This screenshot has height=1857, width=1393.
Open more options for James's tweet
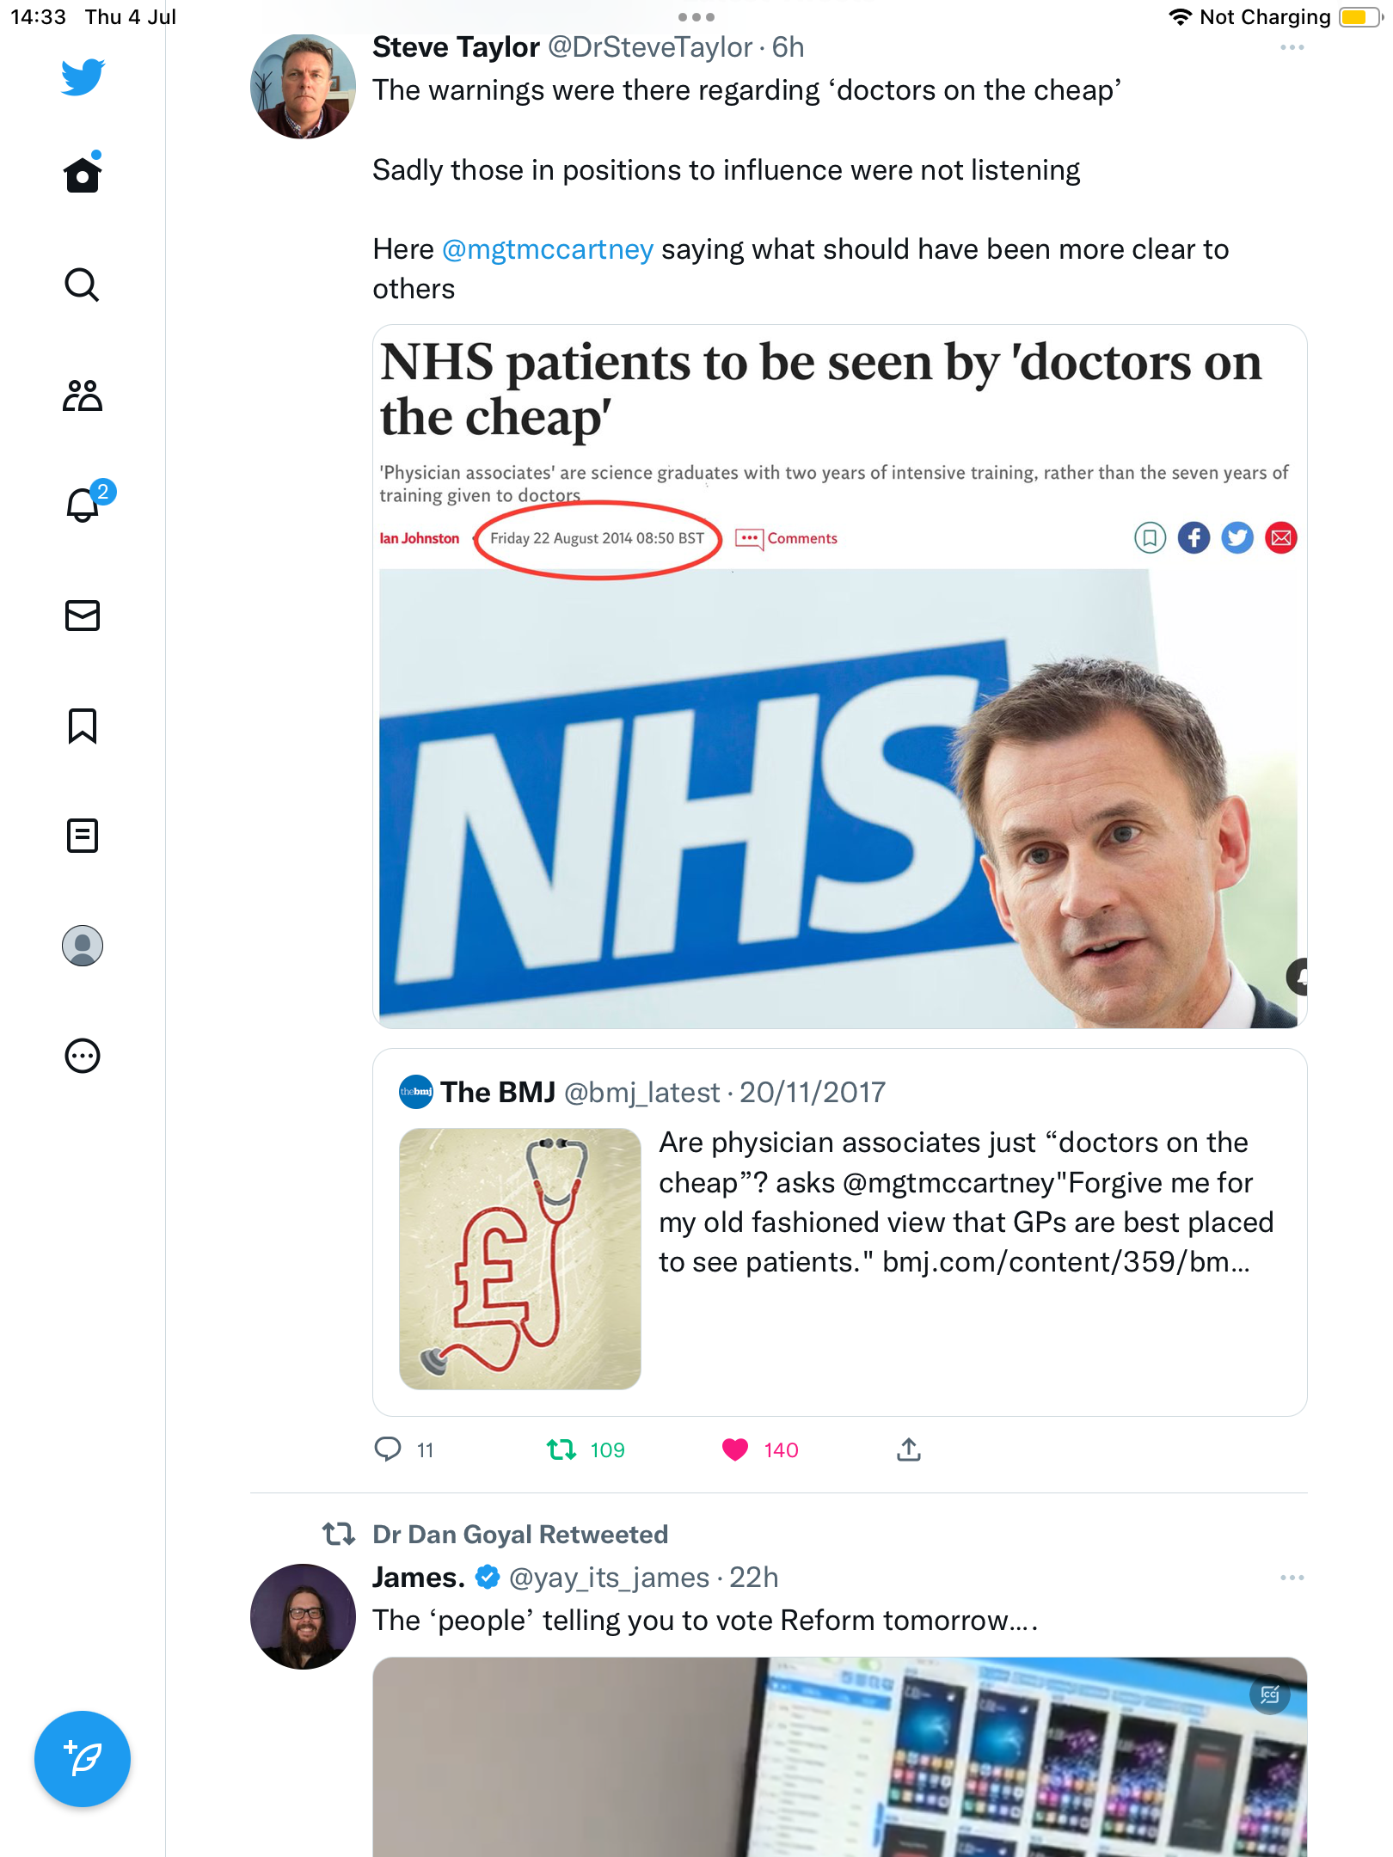(x=1292, y=1578)
